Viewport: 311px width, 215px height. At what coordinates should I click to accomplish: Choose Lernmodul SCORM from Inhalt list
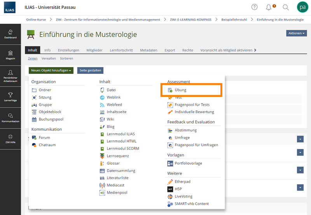[x=122, y=149]
